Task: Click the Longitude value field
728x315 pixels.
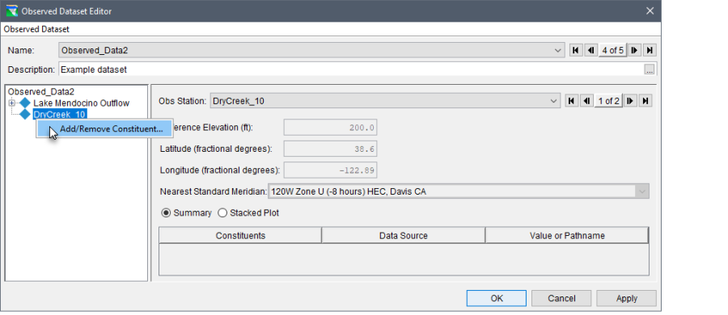Action: [330, 170]
